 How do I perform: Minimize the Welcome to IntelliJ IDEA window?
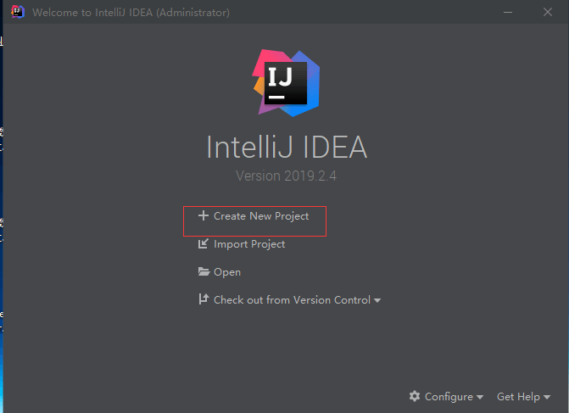508,12
